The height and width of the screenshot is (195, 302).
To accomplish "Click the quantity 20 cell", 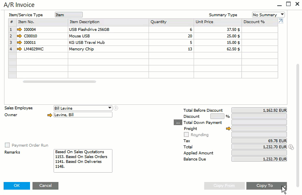I will point(171,36).
